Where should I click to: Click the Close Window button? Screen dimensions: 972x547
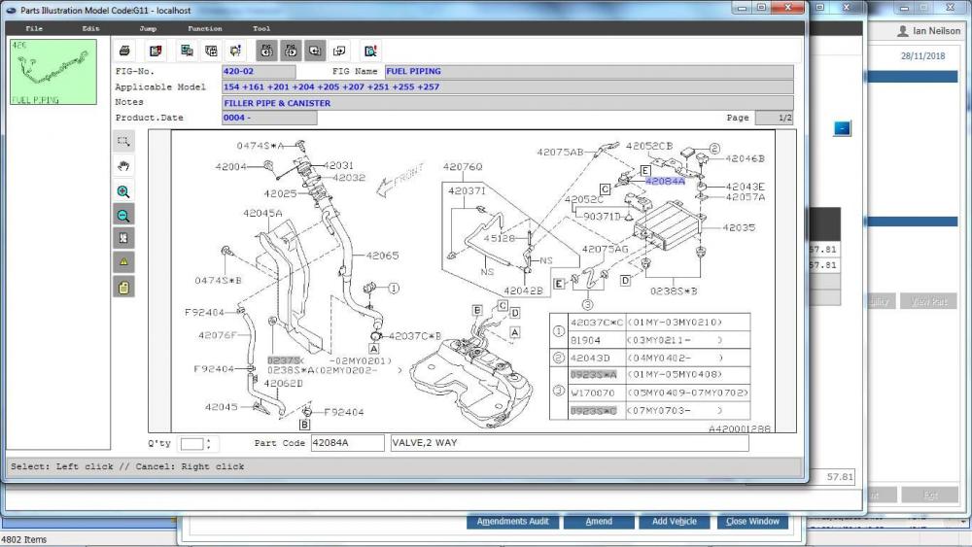tap(752, 522)
